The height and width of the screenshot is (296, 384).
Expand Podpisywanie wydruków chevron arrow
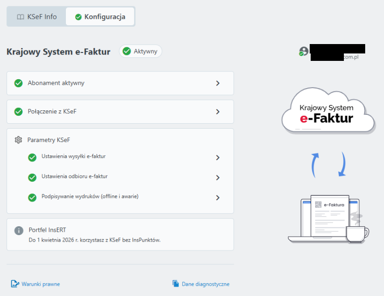pos(218,197)
